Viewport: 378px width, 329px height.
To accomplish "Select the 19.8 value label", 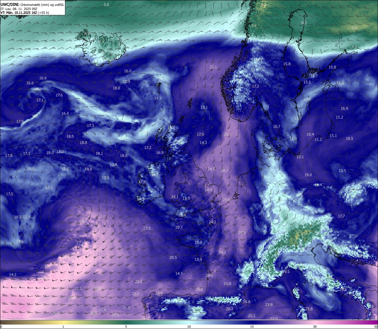I will 247,302.
